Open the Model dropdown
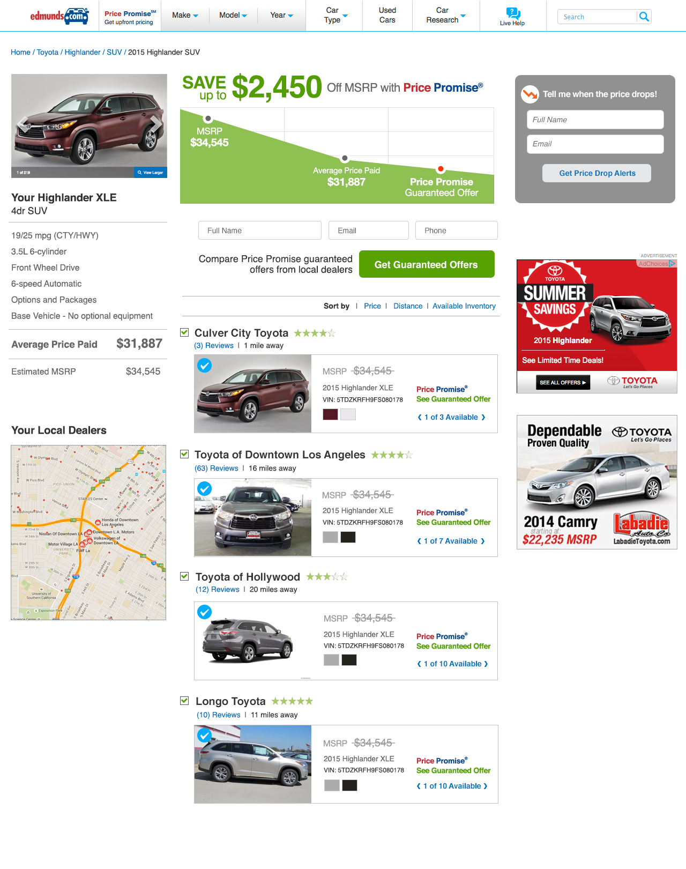The image size is (686, 869). tap(233, 16)
